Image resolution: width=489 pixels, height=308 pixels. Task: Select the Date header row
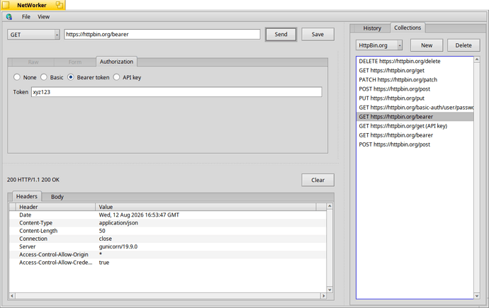coord(167,215)
